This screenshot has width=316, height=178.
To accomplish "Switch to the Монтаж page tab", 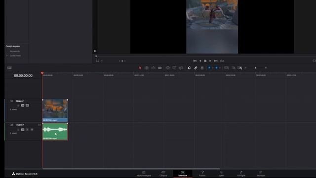I will tap(183, 174).
